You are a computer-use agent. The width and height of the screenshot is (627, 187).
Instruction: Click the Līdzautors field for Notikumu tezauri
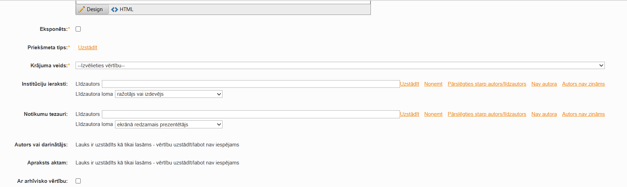click(x=251, y=114)
